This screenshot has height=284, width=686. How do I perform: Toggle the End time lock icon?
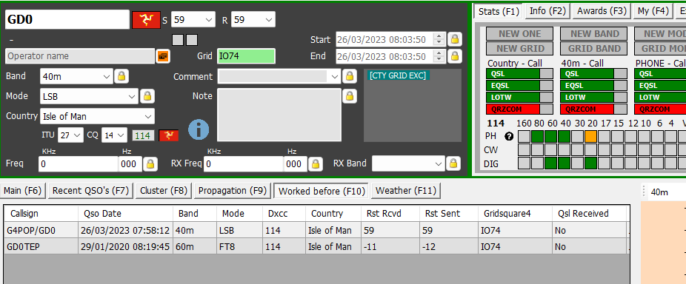pos(455,56)
